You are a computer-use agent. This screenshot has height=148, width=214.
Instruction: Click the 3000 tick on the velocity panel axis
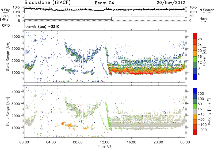click(x=16, y=104)
